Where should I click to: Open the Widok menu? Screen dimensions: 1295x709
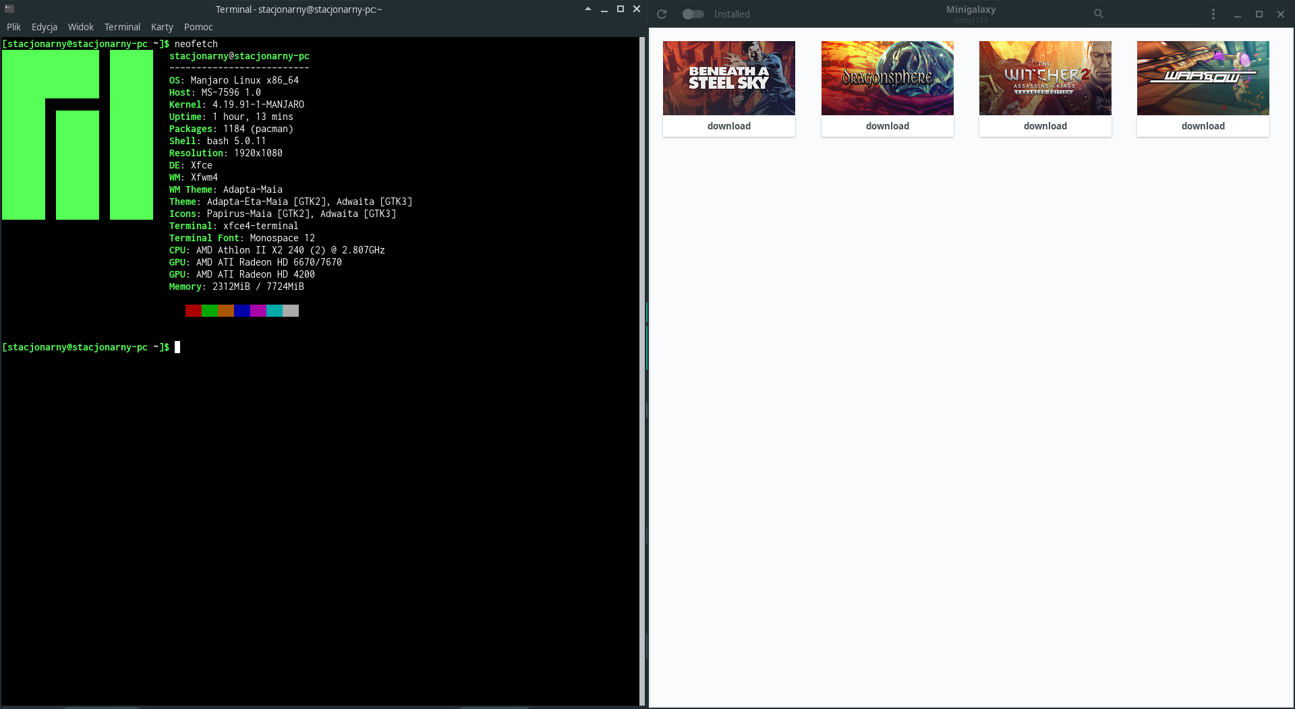[x=80, y=27]
